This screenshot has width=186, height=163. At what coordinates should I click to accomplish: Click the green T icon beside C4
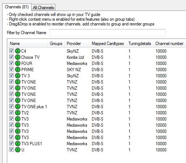18,51
